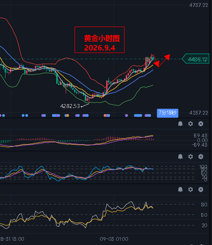Open the lone purple event marker after 09-03
This screenshot has height=245, width=212.
126,116
